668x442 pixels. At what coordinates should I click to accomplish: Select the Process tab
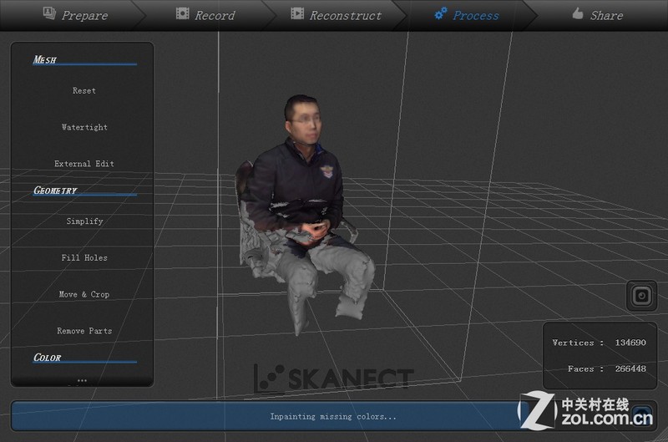[467, 15]
